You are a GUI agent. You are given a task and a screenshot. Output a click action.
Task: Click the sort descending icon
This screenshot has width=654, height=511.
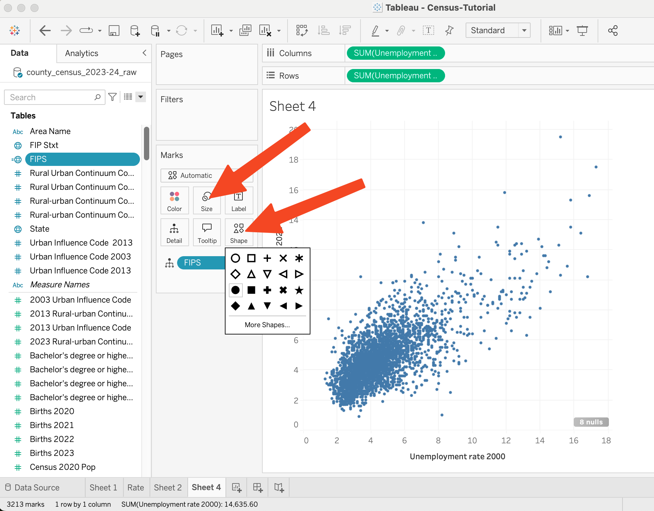click(345, 31)
